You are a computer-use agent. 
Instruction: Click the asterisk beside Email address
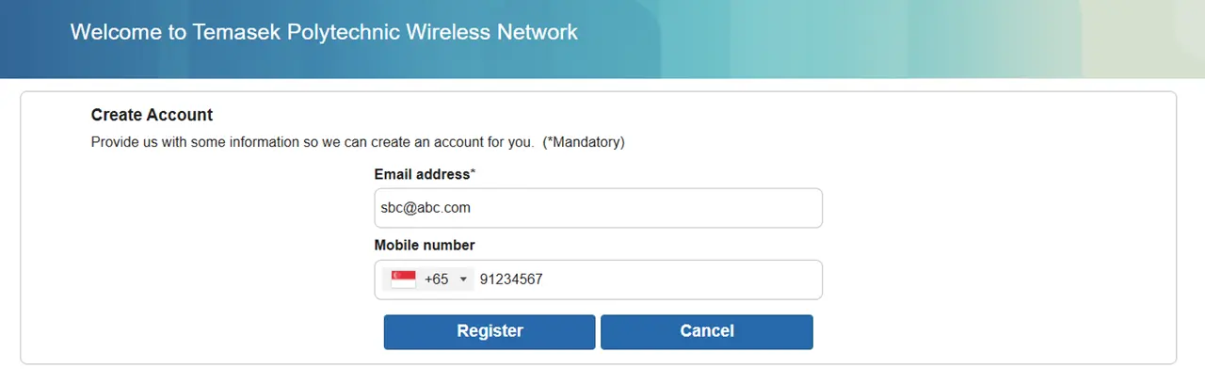click(473, 174)
